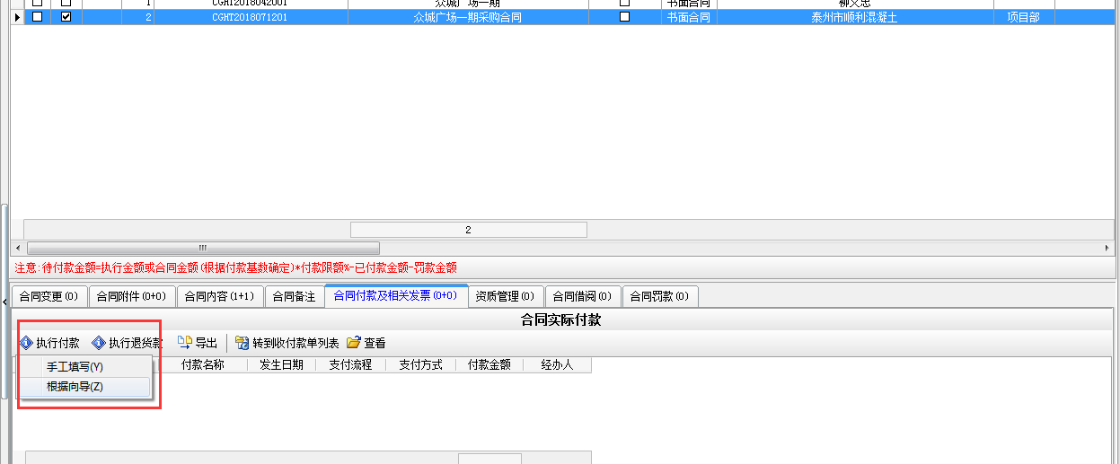The width and height of the screenshot is (1120, 464).
Task: Collapse the left panel with the splitter arrow
Action: (x=4, y=306)
